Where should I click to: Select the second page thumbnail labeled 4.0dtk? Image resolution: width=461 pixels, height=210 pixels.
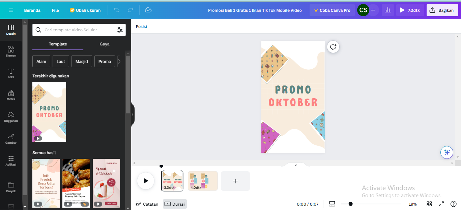(203, 181)
